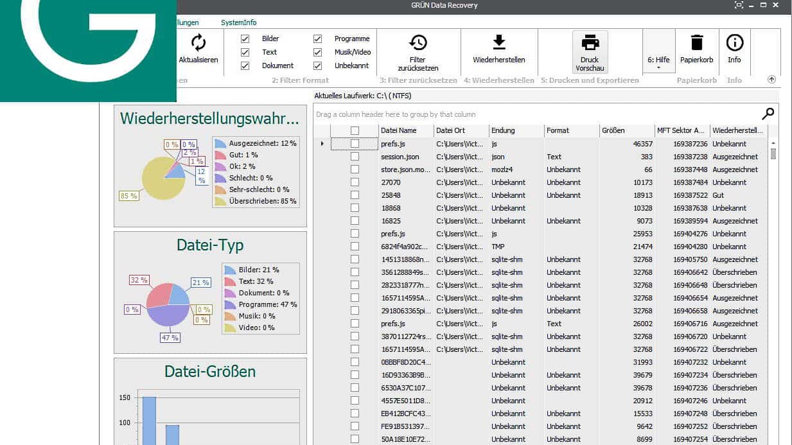The height and width of the screenshot is (445, 792).
Task: Click the Überschrieben: 85 % legend swatch
Action: coord(220,201)
